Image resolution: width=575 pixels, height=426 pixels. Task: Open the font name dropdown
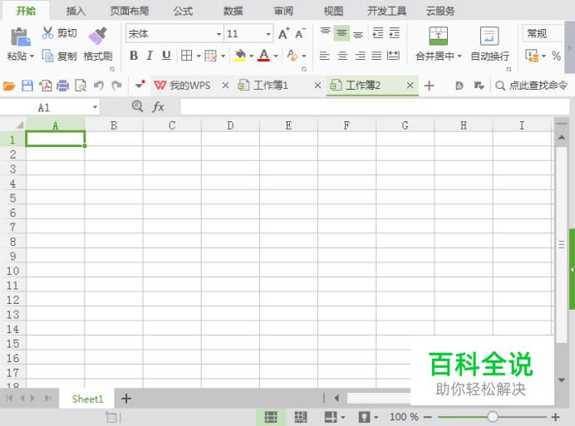(x=219, y=34)
